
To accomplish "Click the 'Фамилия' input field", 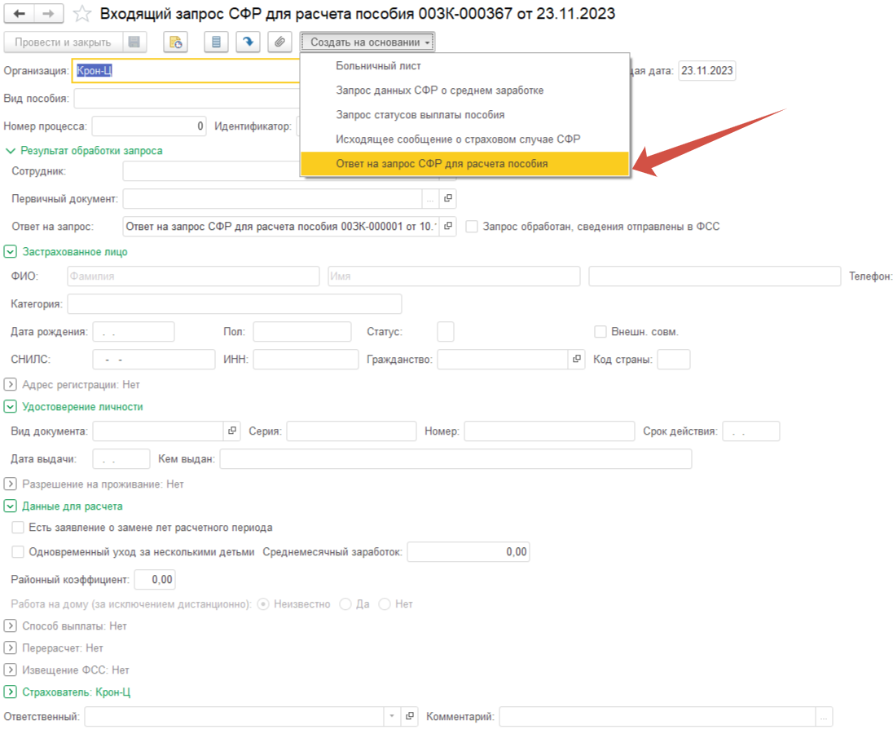I will click(193, 276).
